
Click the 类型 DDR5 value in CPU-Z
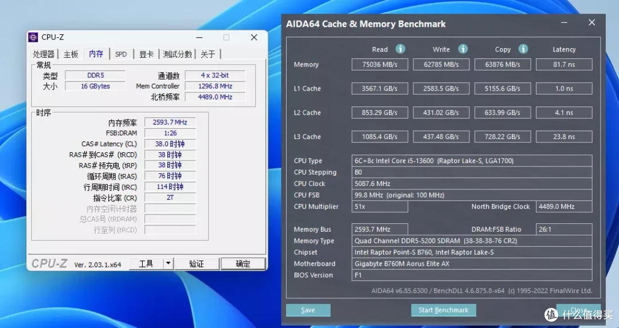(95, 75)
